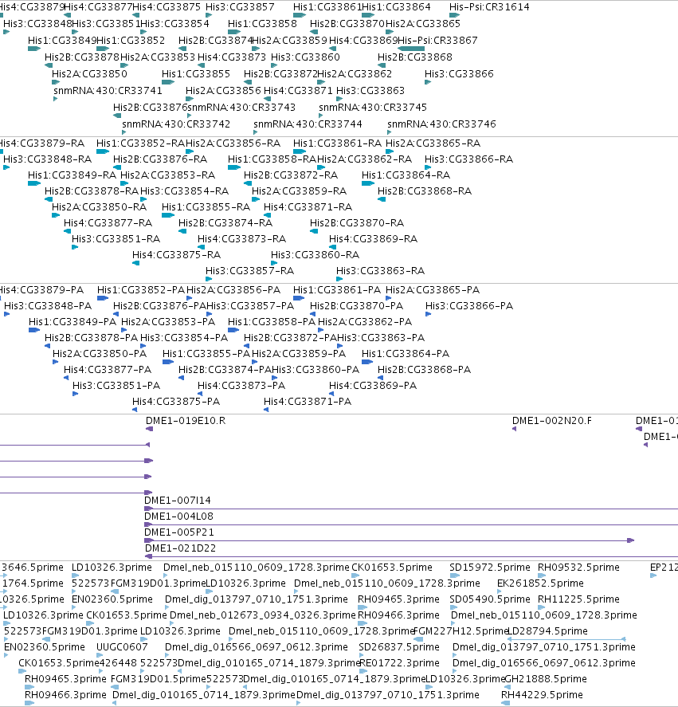Click the DME1-007I14 clone span line

pos(411,509)
